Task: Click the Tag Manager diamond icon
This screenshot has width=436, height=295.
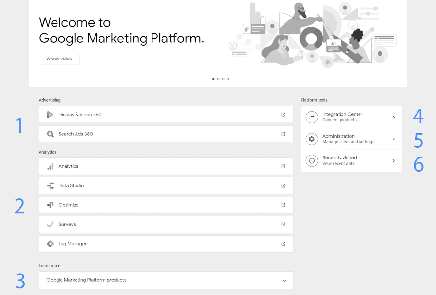Action: click(x=50, y=244)
